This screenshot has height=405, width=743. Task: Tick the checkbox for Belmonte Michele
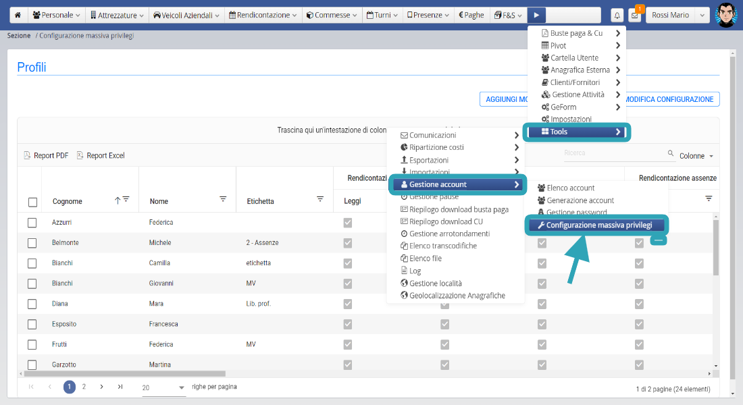click(x=32, y=243)
